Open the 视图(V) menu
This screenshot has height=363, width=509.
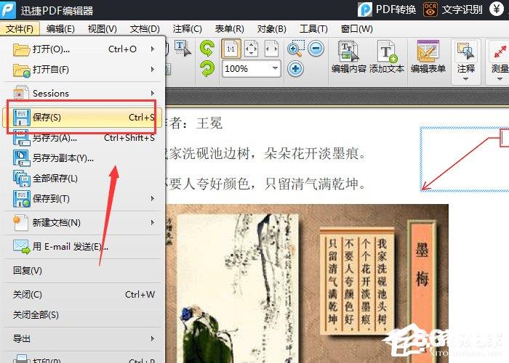pyautogui.click(x=103, y=29)
